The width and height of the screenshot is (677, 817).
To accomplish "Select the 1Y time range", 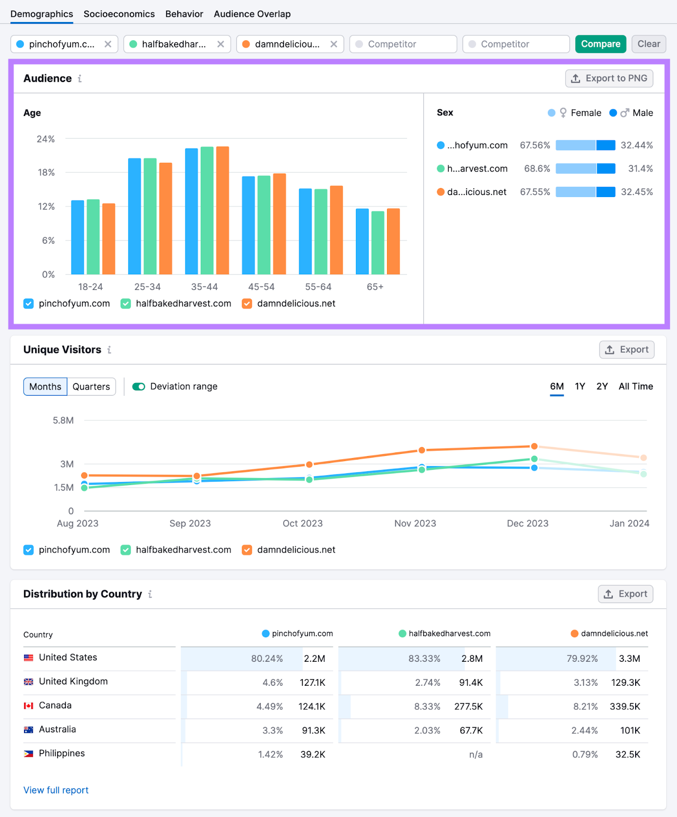I will 580,387.
